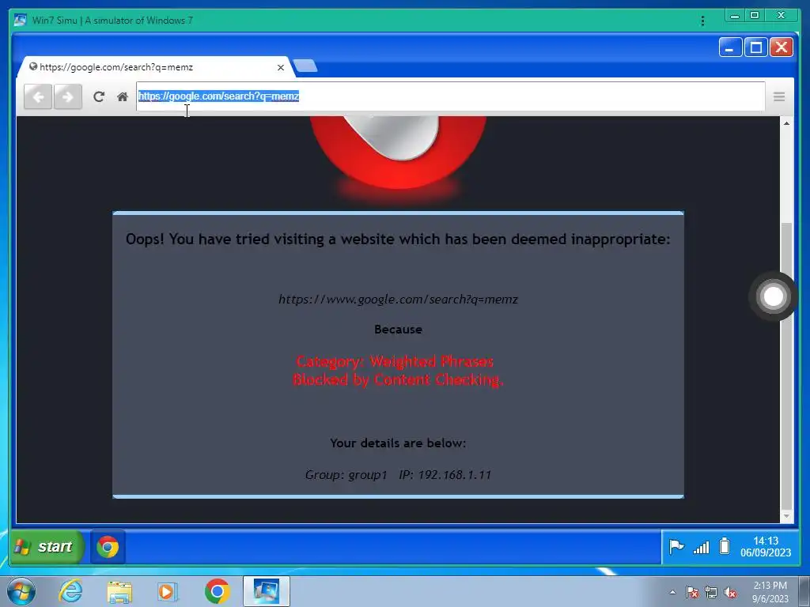The height and width of the screenshot is (607, 810).
Task: Click the Win7 Simu app title icon
Action: coord(21,20)
